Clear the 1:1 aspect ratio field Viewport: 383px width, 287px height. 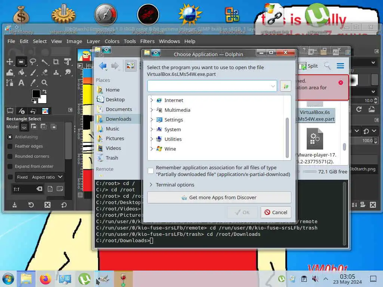click(39, 189)
